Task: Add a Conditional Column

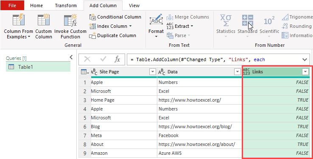Action: pos(115,17)
